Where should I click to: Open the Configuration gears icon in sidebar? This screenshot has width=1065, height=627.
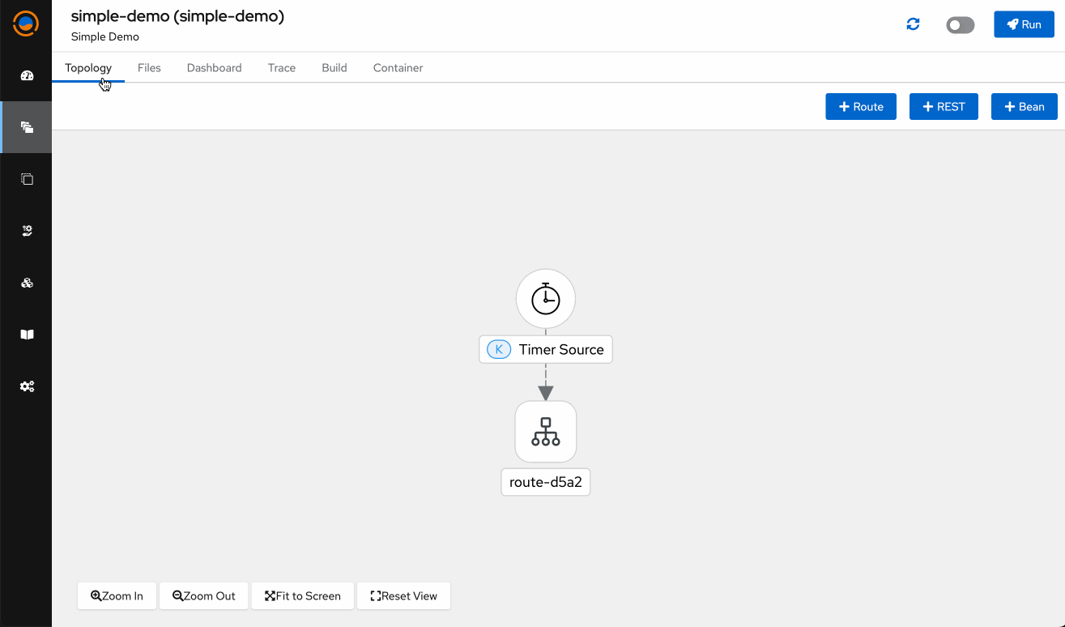click(27, 386)
